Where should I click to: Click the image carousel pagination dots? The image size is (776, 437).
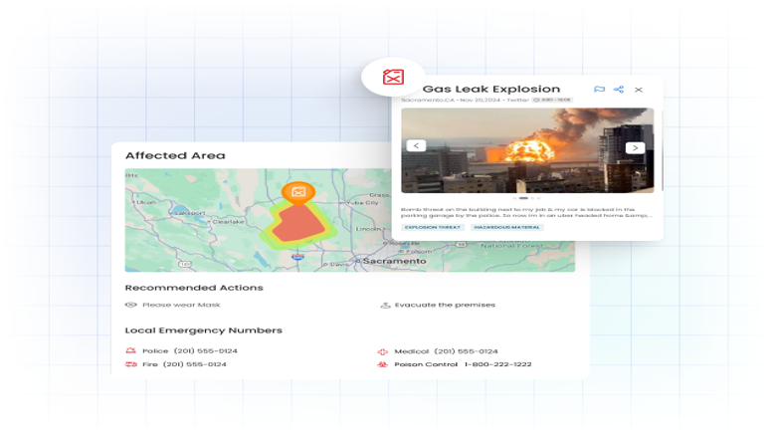(526, 198)
